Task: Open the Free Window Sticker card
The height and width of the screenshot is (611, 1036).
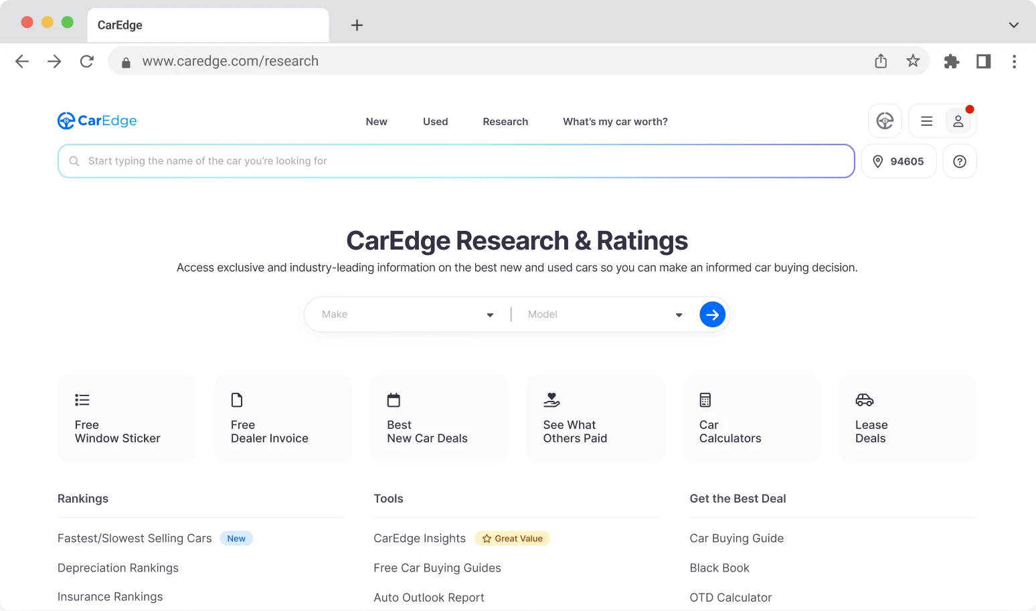Action: point(126,419)
